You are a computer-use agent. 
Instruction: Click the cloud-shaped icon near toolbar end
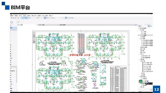[x=72, y=18]
